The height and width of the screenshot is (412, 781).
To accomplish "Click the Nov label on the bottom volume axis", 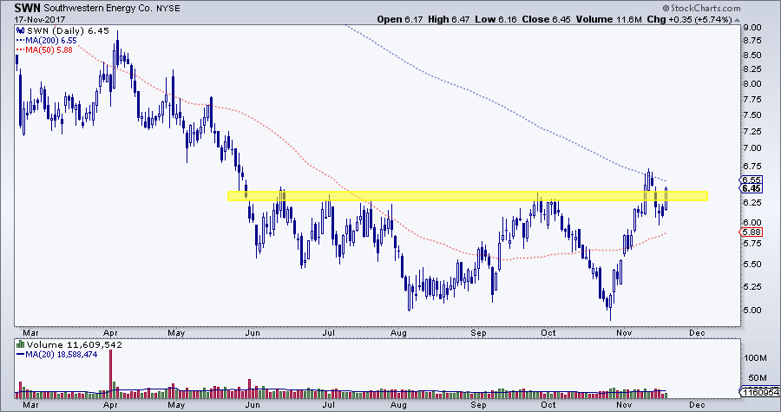I will pos(620,403).
